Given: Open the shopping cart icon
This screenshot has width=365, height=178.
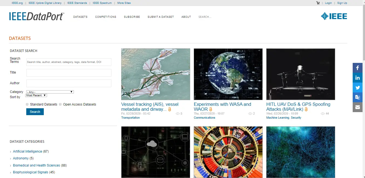Looking at the screenshot, I should (x=318, y=3).
